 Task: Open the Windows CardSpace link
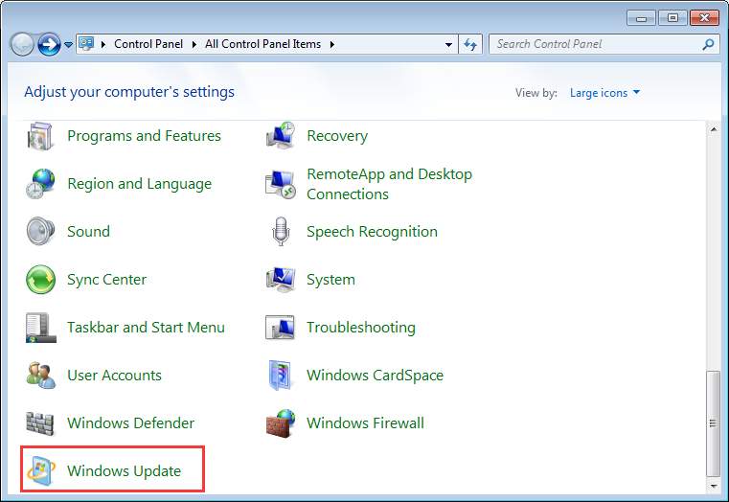376,376
